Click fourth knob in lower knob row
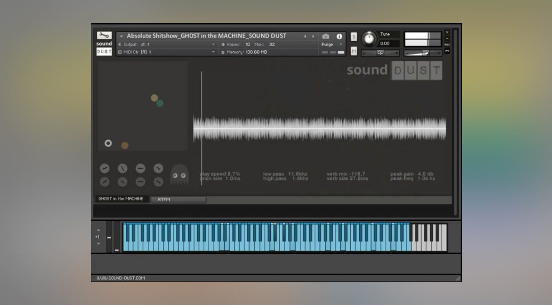This screenshot has height=305, width=552. point(158,182)
